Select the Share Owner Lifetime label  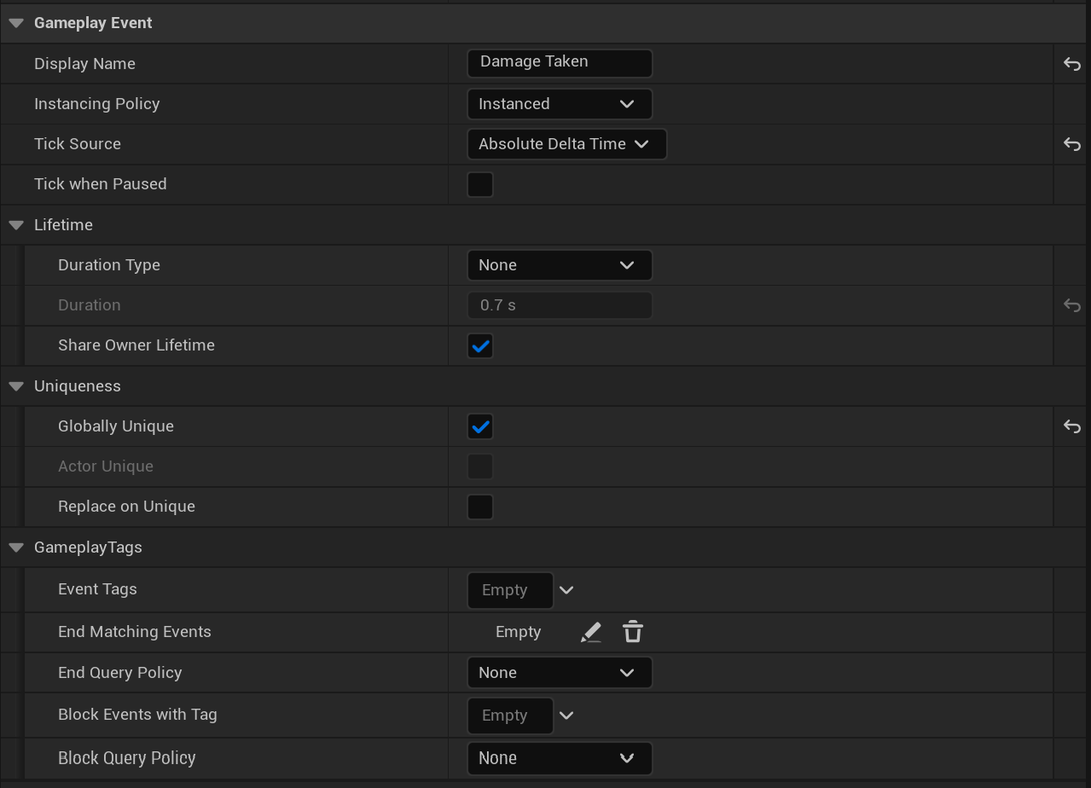(x=136, y=345)
